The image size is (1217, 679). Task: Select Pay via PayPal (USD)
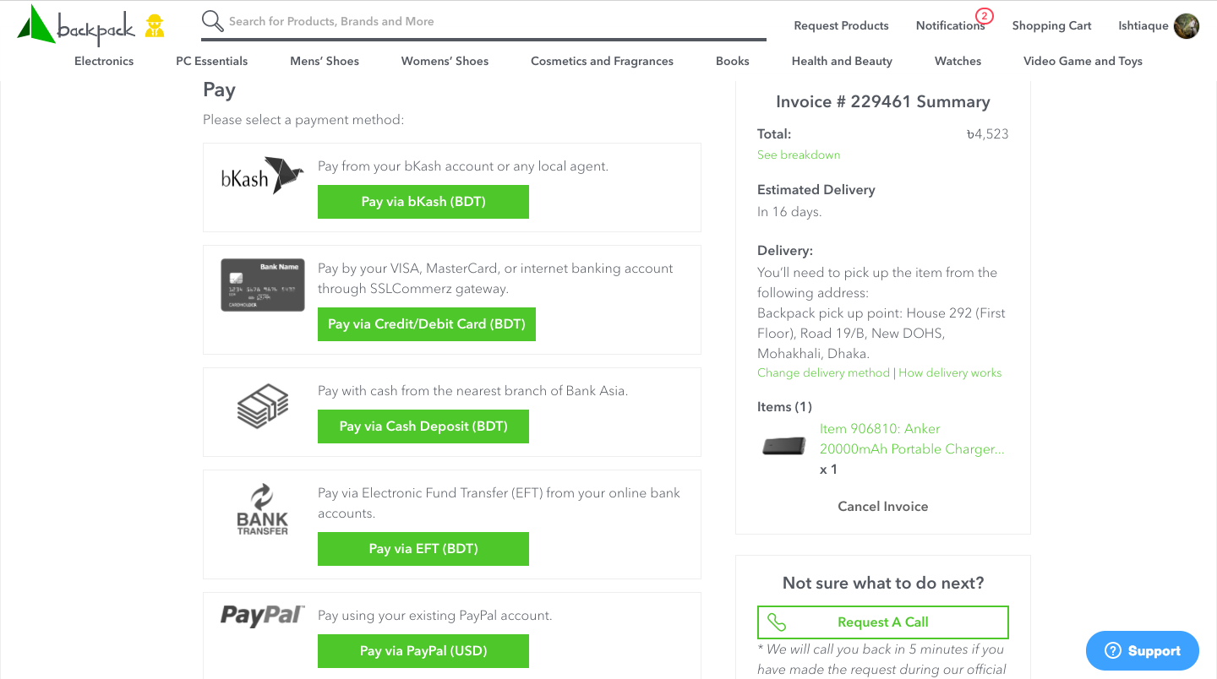point(423,651)
